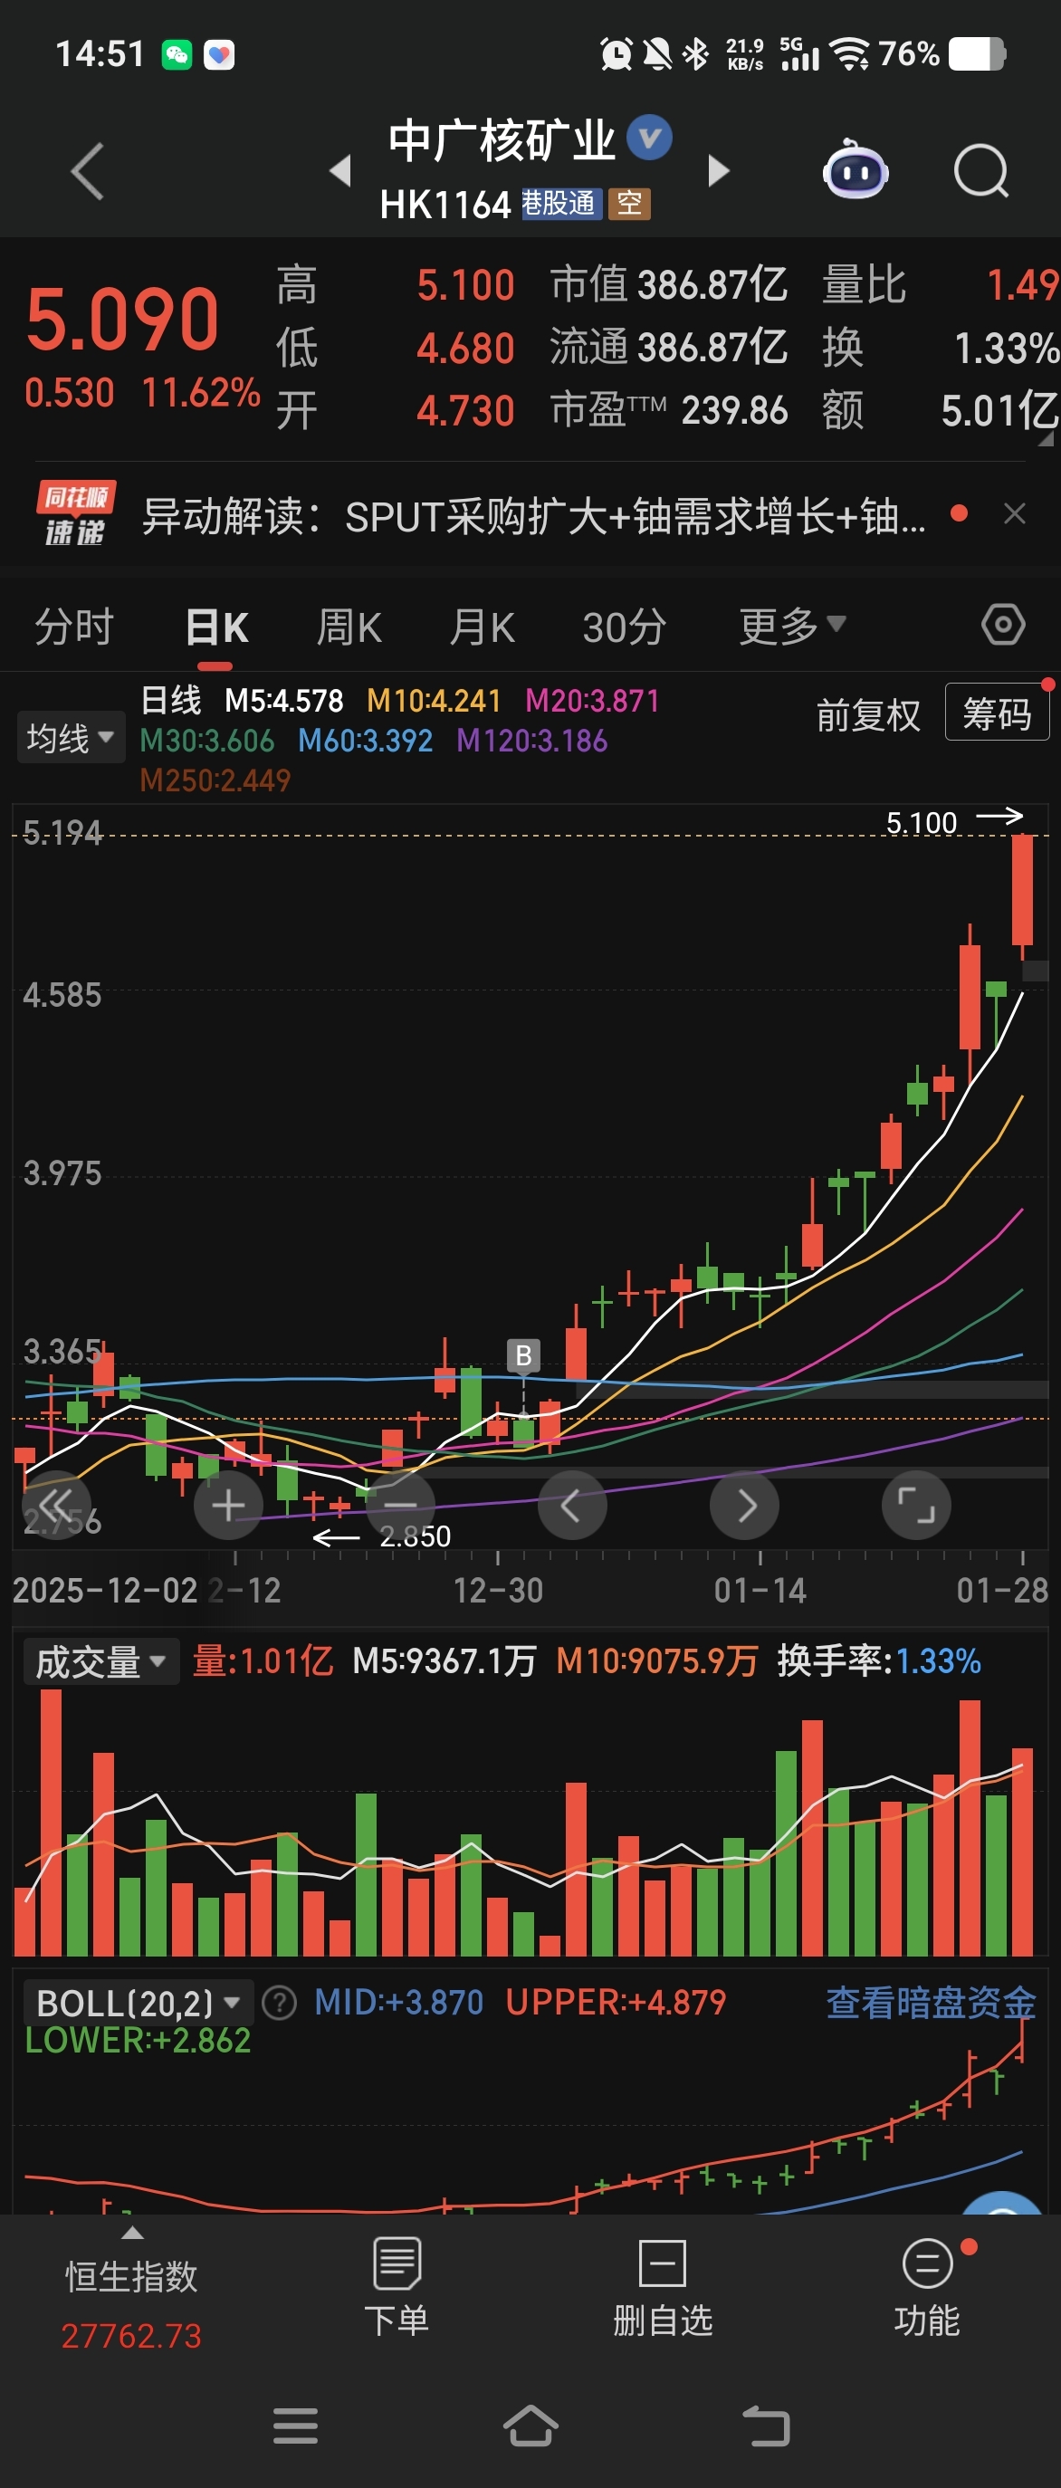Tap 删自选 to remove from watchlist

pos(663,2286)
